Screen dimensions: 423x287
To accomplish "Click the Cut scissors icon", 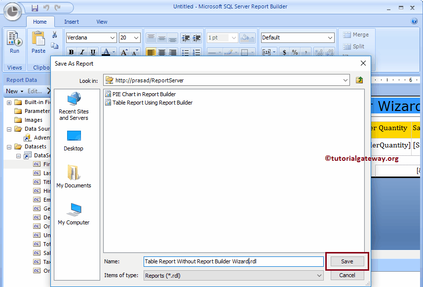I will pyautogui.click(x=55, y=35).
